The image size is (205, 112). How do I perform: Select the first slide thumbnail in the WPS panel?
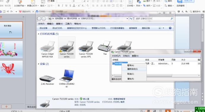coord(11,30)
